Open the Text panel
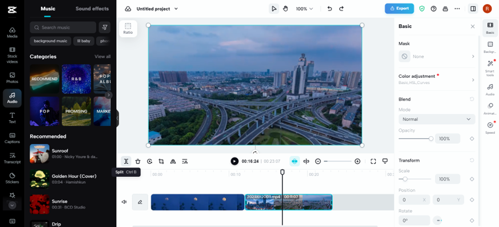The width and height of the screenshot is (499, 227). pos(12,118)
